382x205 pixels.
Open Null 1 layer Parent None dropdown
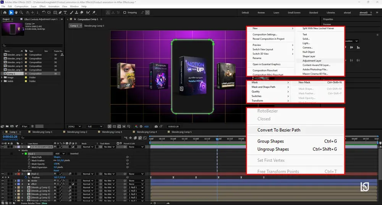click(x=136, y=174)
